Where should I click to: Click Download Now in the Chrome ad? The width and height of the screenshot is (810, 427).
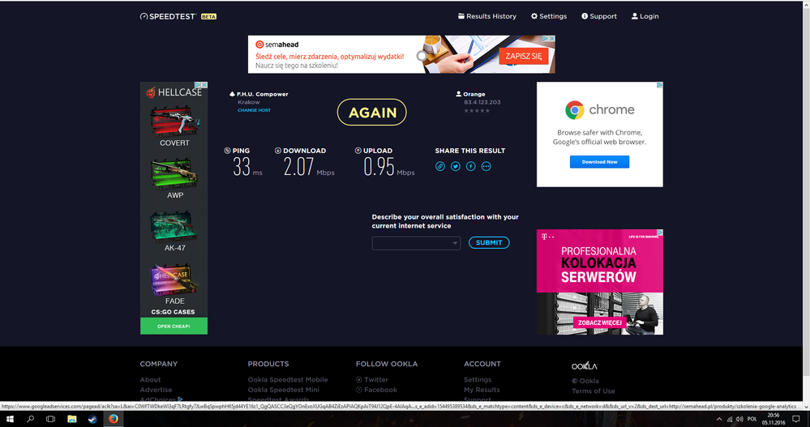599,161
